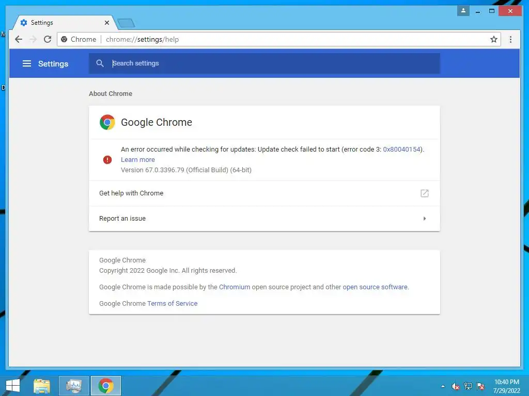Close the Settings tab

click(106, 23)
